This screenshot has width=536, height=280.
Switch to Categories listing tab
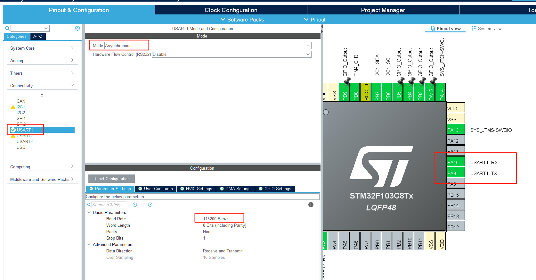(x=17, y=37)
